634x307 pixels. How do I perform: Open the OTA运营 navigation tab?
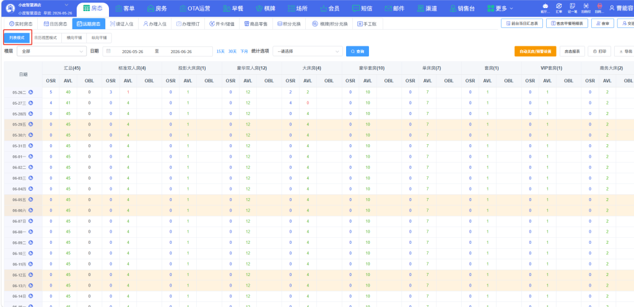[194, 8]
